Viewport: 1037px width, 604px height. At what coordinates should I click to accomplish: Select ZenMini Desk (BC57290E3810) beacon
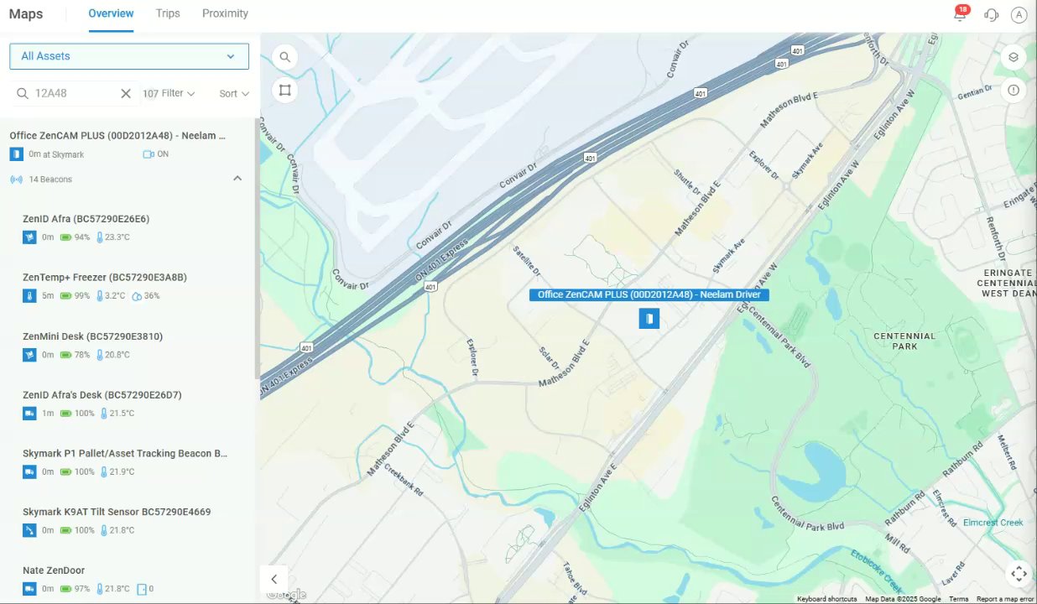[x=92, y=336]
